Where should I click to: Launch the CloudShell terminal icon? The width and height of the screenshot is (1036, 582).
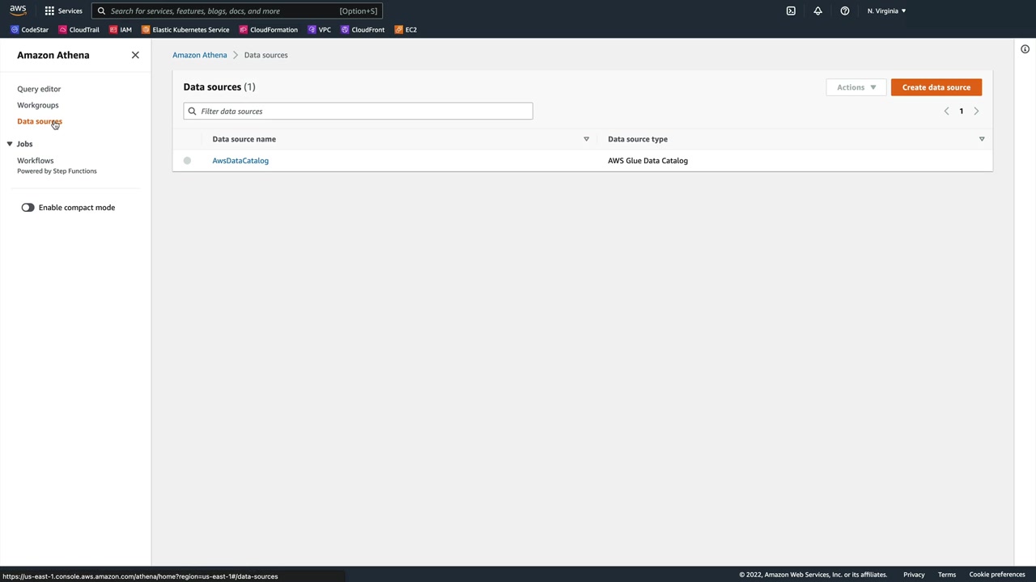pyautogui.click(x=791, y=11)
